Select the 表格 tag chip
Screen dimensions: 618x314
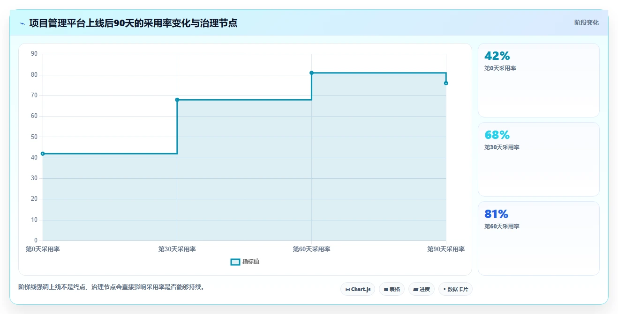pos(392,289)
